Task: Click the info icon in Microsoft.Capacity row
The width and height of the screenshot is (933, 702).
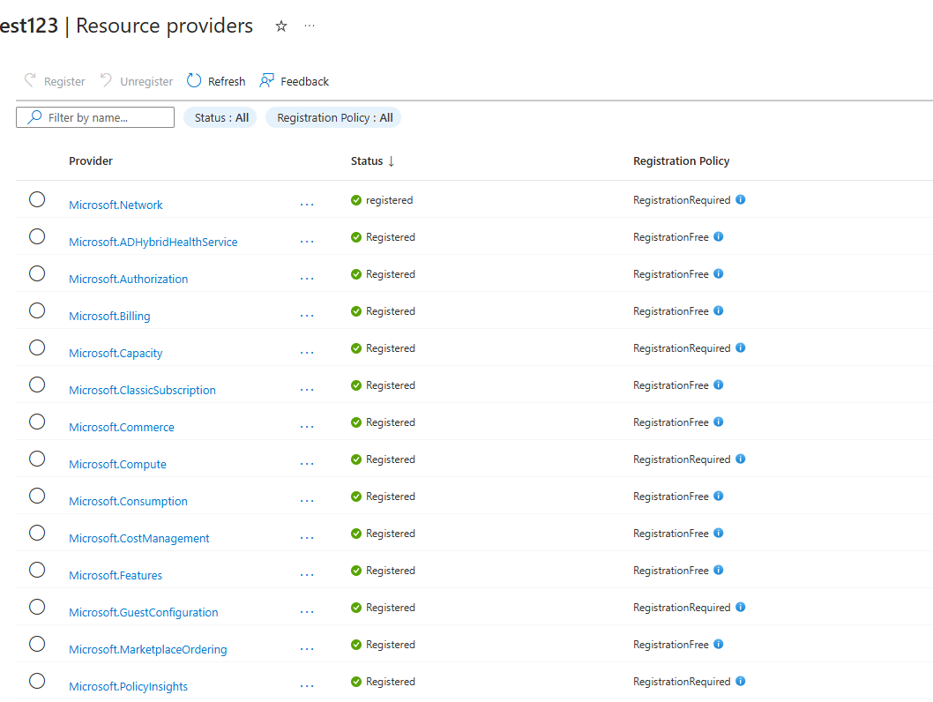Action: [x=740, y=347]
